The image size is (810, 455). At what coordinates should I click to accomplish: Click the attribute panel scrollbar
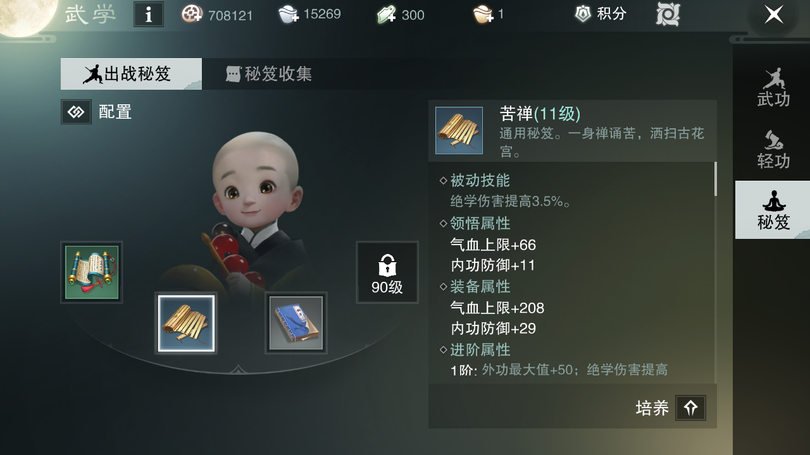click(716, 179)
